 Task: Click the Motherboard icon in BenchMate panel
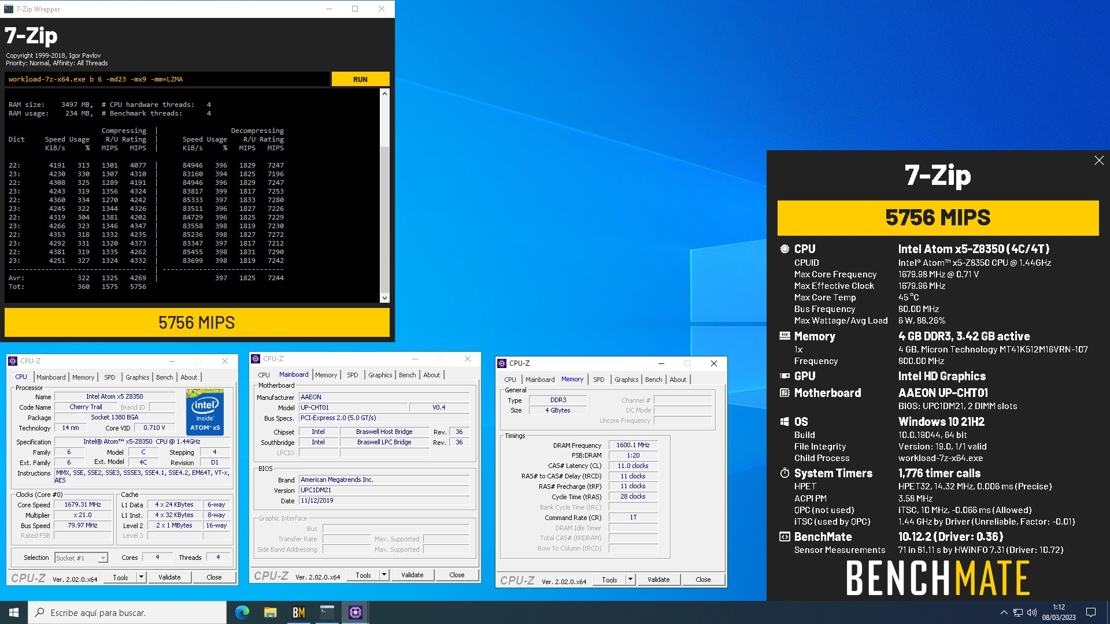point(785,393)
